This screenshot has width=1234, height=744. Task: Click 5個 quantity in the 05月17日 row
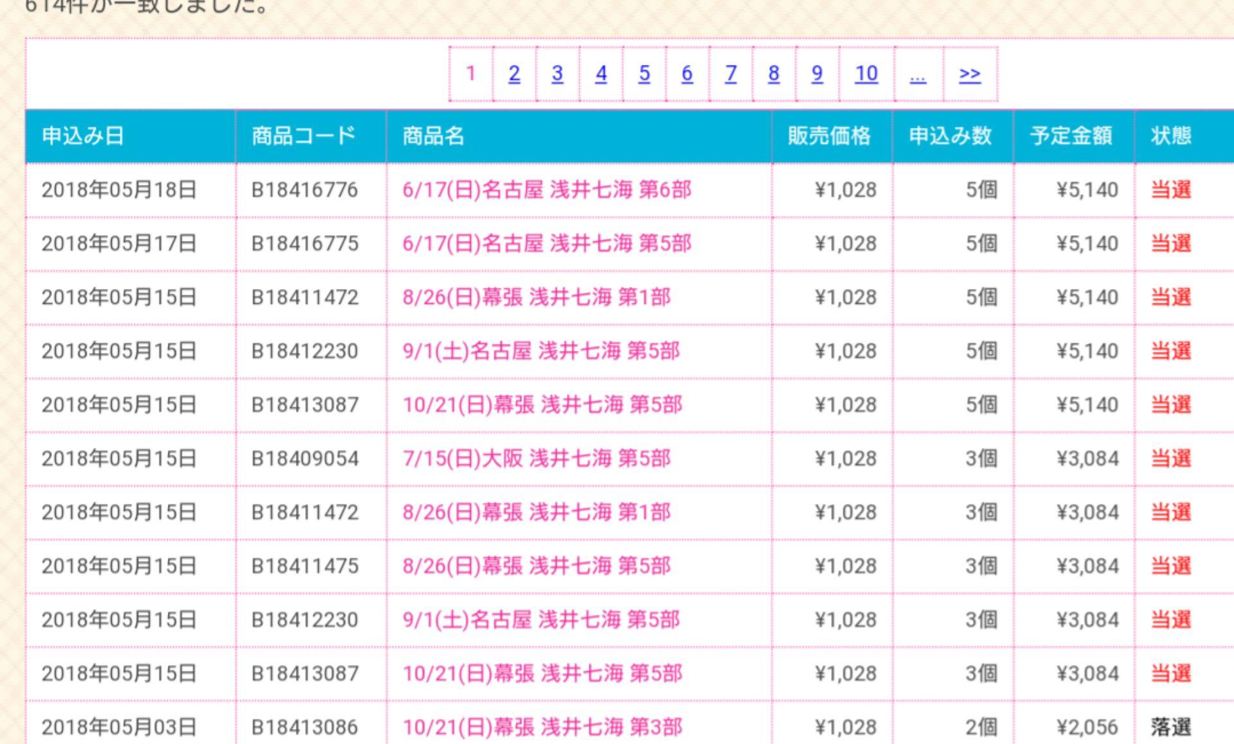pos(981,244)
